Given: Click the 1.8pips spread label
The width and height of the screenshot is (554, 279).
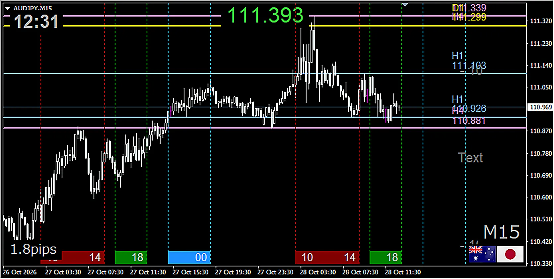Looking at the screenshot, I should tap(34, 249).
